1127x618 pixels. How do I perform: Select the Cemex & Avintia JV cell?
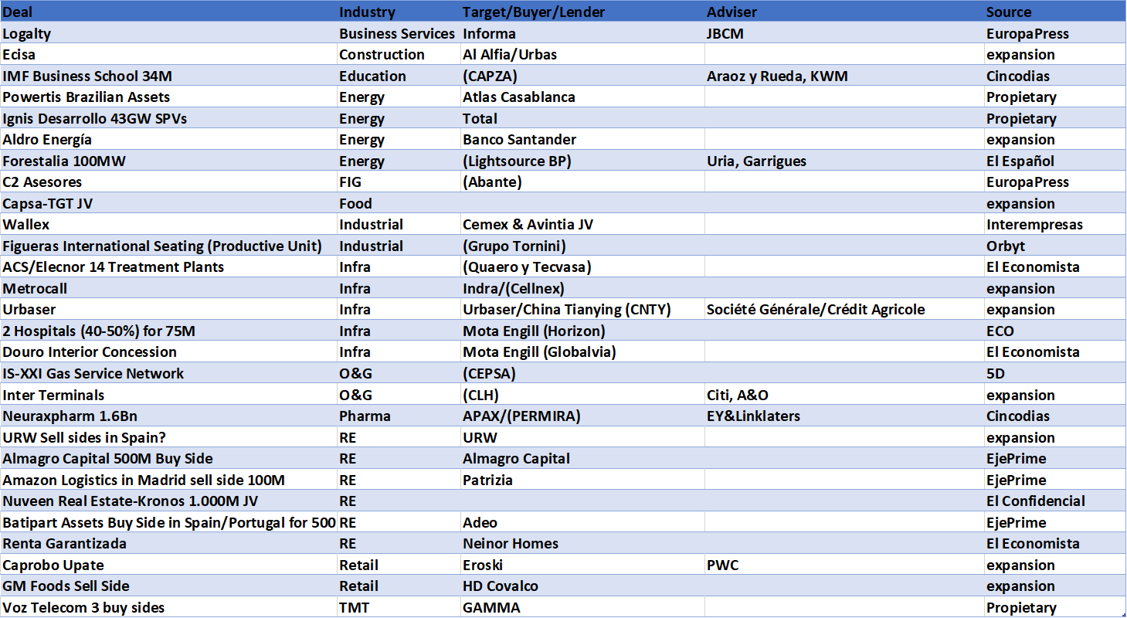coord(582,224)
